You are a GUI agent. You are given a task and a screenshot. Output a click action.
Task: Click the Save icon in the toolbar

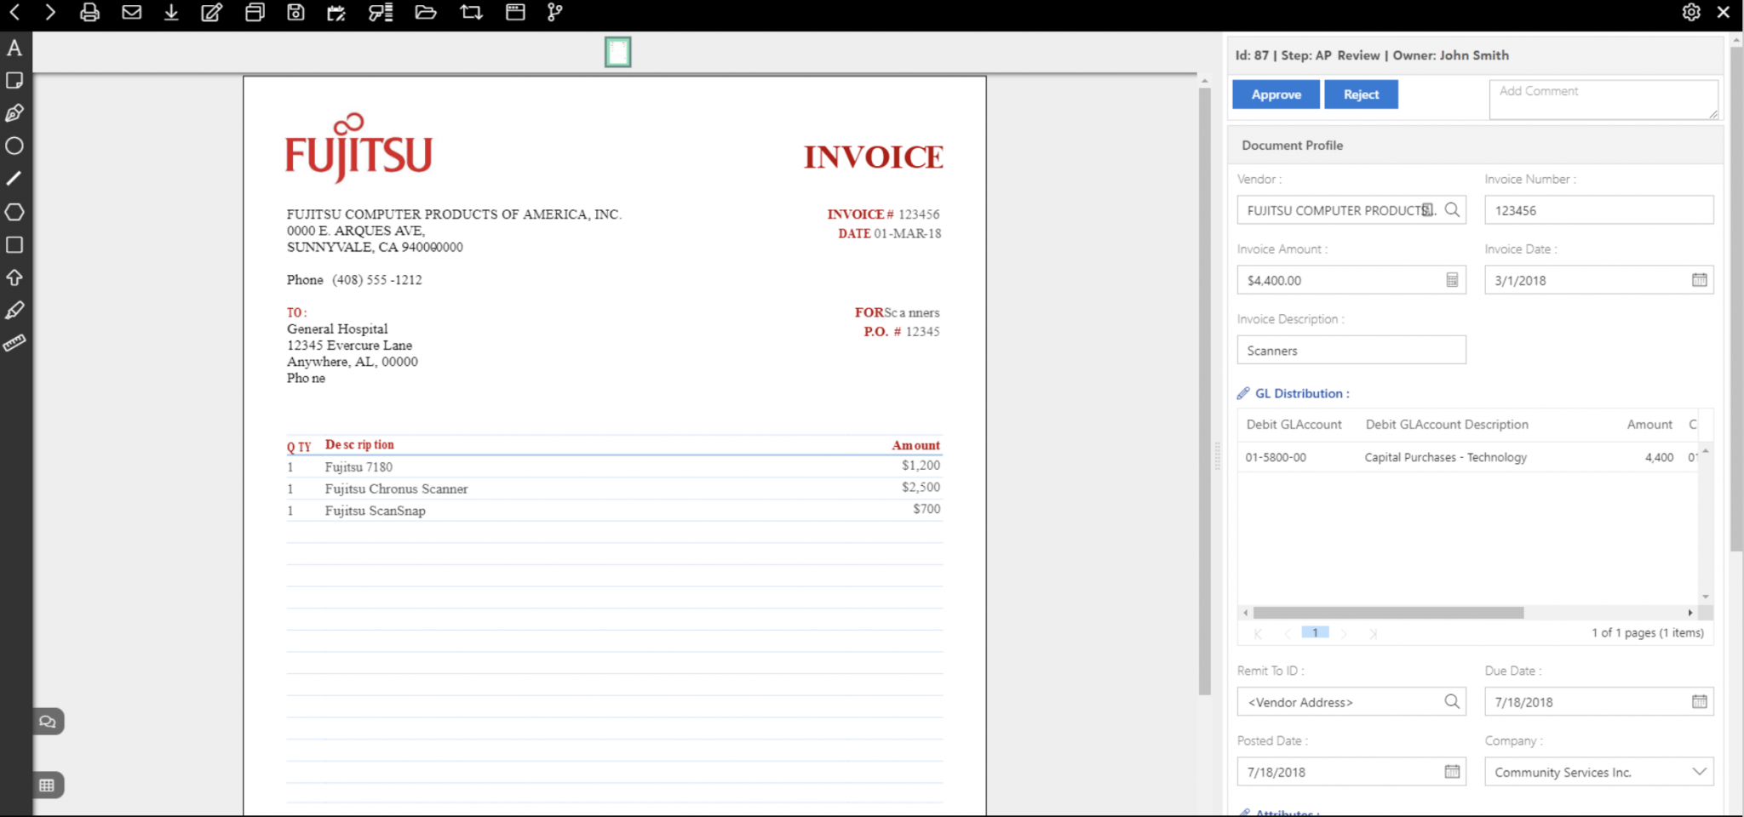click(x=295, y=12)
